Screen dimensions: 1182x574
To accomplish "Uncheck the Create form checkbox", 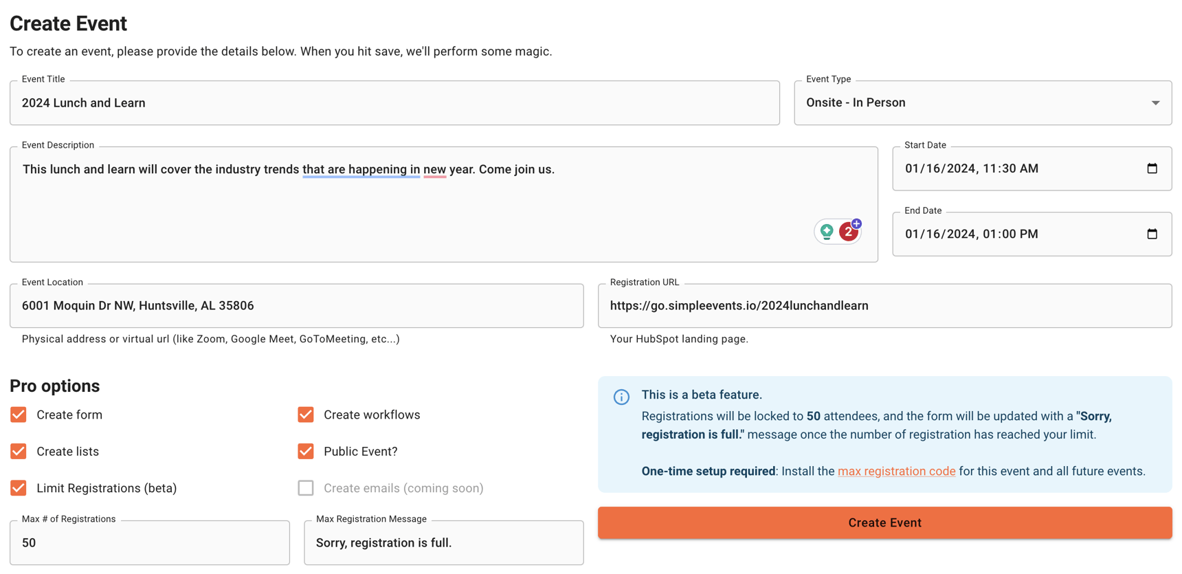I will tap(19, 415).
